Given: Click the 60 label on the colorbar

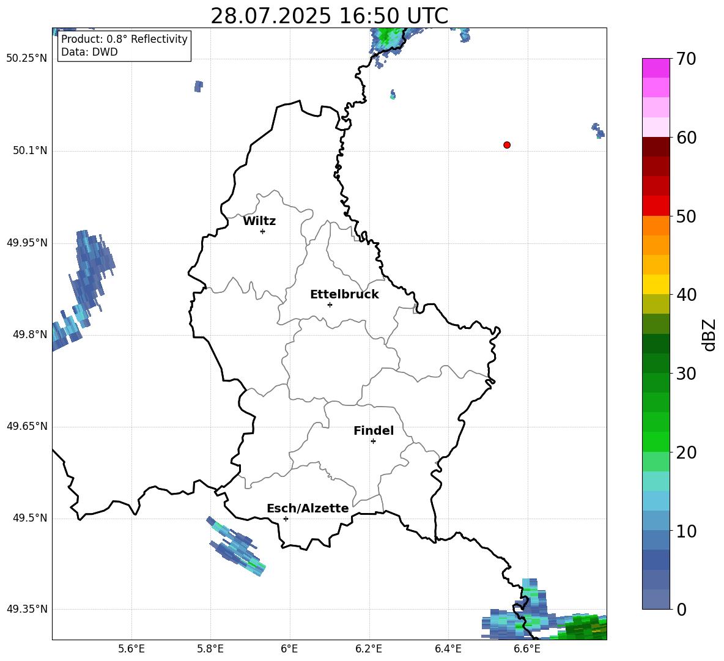Looking at the screenshot, I should click(685, 137).
